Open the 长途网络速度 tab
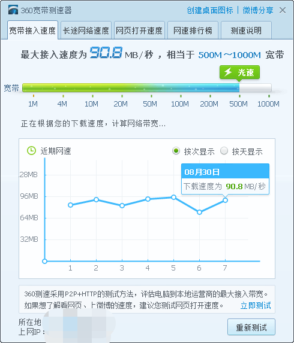This screenshot has width=294, height=343. (86, 31)
